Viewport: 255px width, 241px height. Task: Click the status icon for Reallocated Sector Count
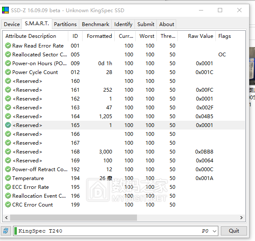coord(8,54)
